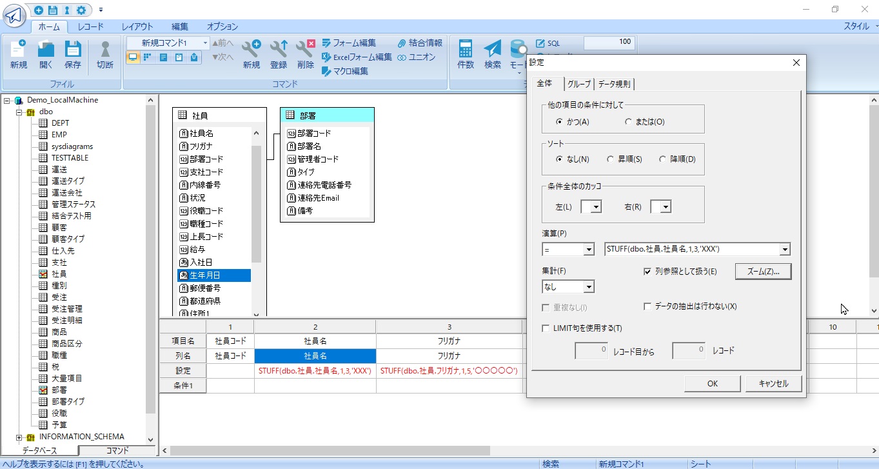Switch to the コマンド bottom panel tab
Viewport: 879px width, 469px height.
(117, 450)
